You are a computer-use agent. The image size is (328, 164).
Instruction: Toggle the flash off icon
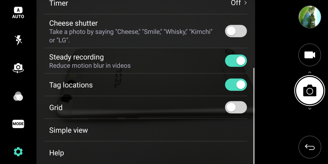pos(18,40)
